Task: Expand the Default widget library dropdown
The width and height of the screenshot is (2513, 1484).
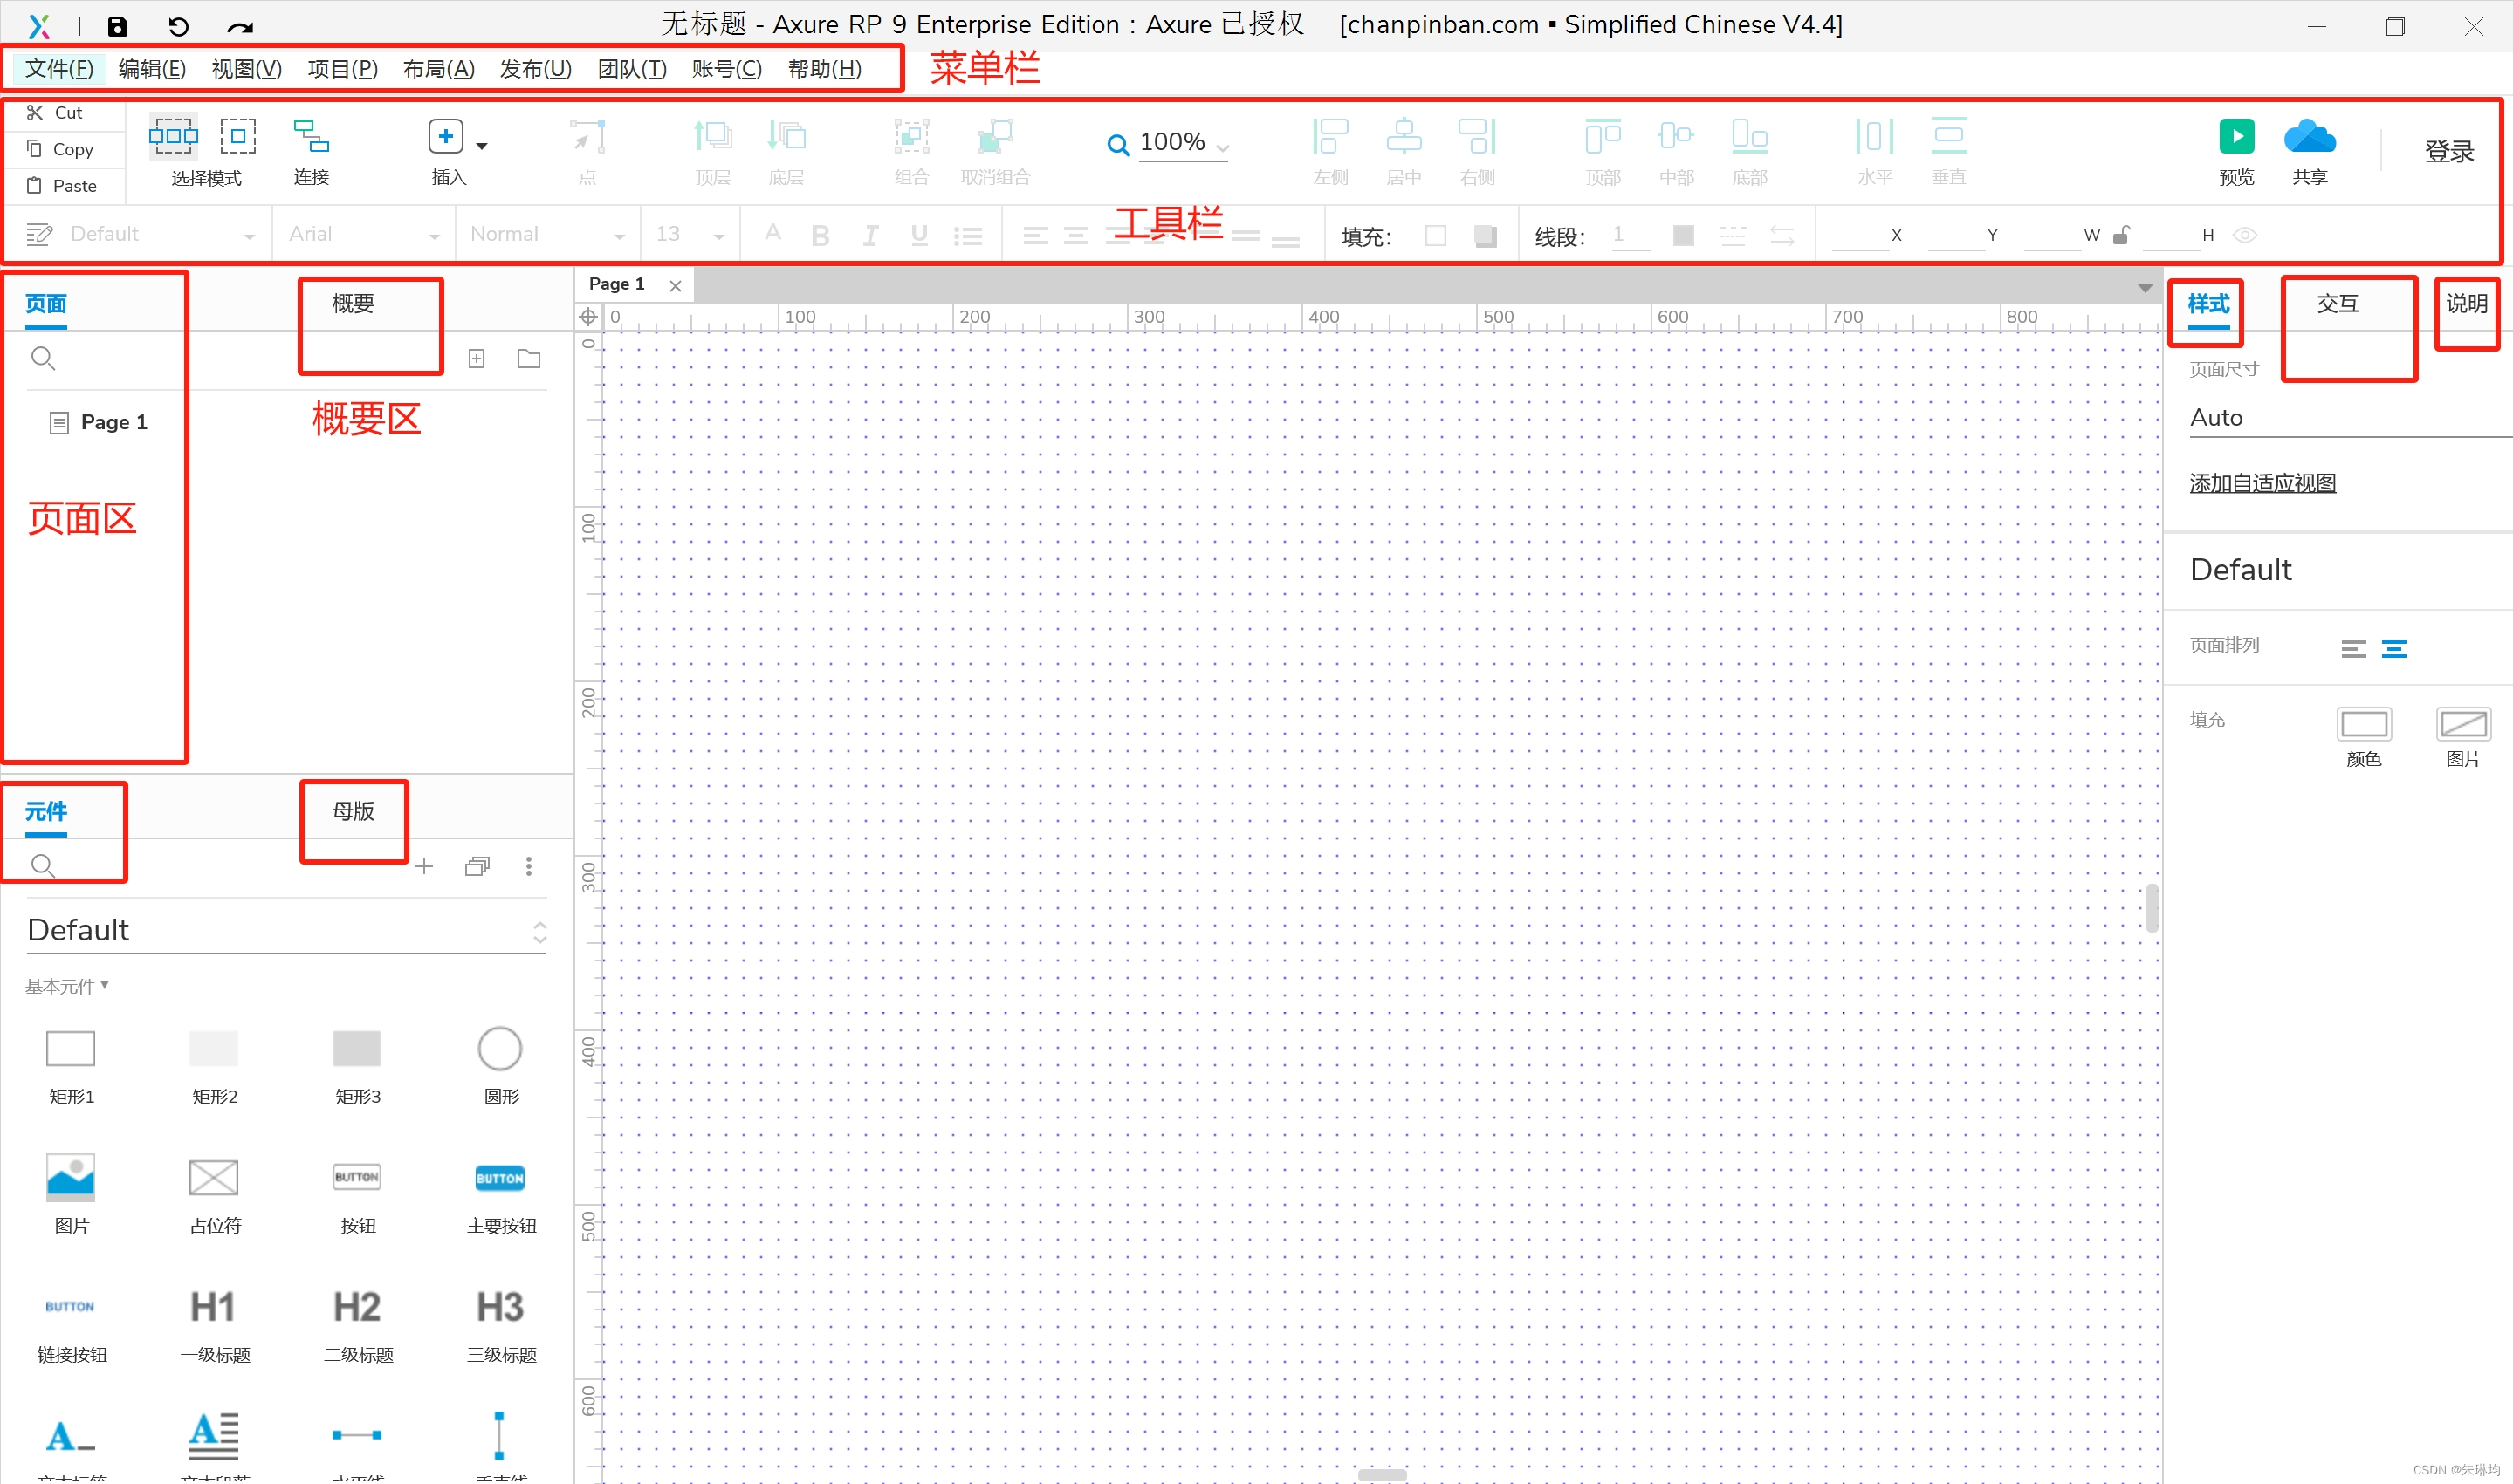Action: (x=539, y=931)
